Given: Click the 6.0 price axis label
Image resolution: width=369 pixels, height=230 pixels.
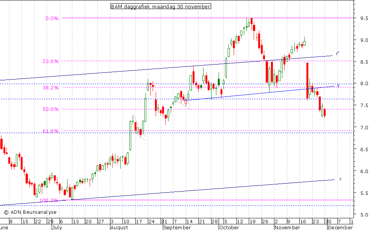Looking at the screenshot, I should [364, 171].
